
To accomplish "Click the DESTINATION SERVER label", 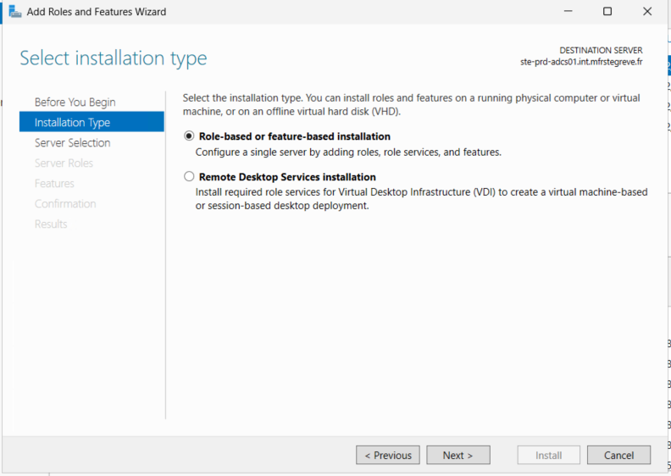I will coord(601,51).
